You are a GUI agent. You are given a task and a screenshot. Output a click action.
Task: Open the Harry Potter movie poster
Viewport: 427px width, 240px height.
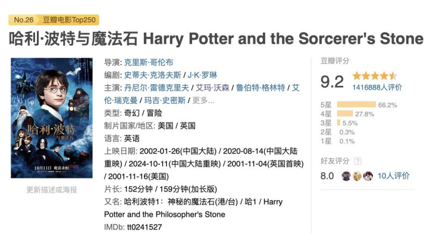tap(51, 117)
